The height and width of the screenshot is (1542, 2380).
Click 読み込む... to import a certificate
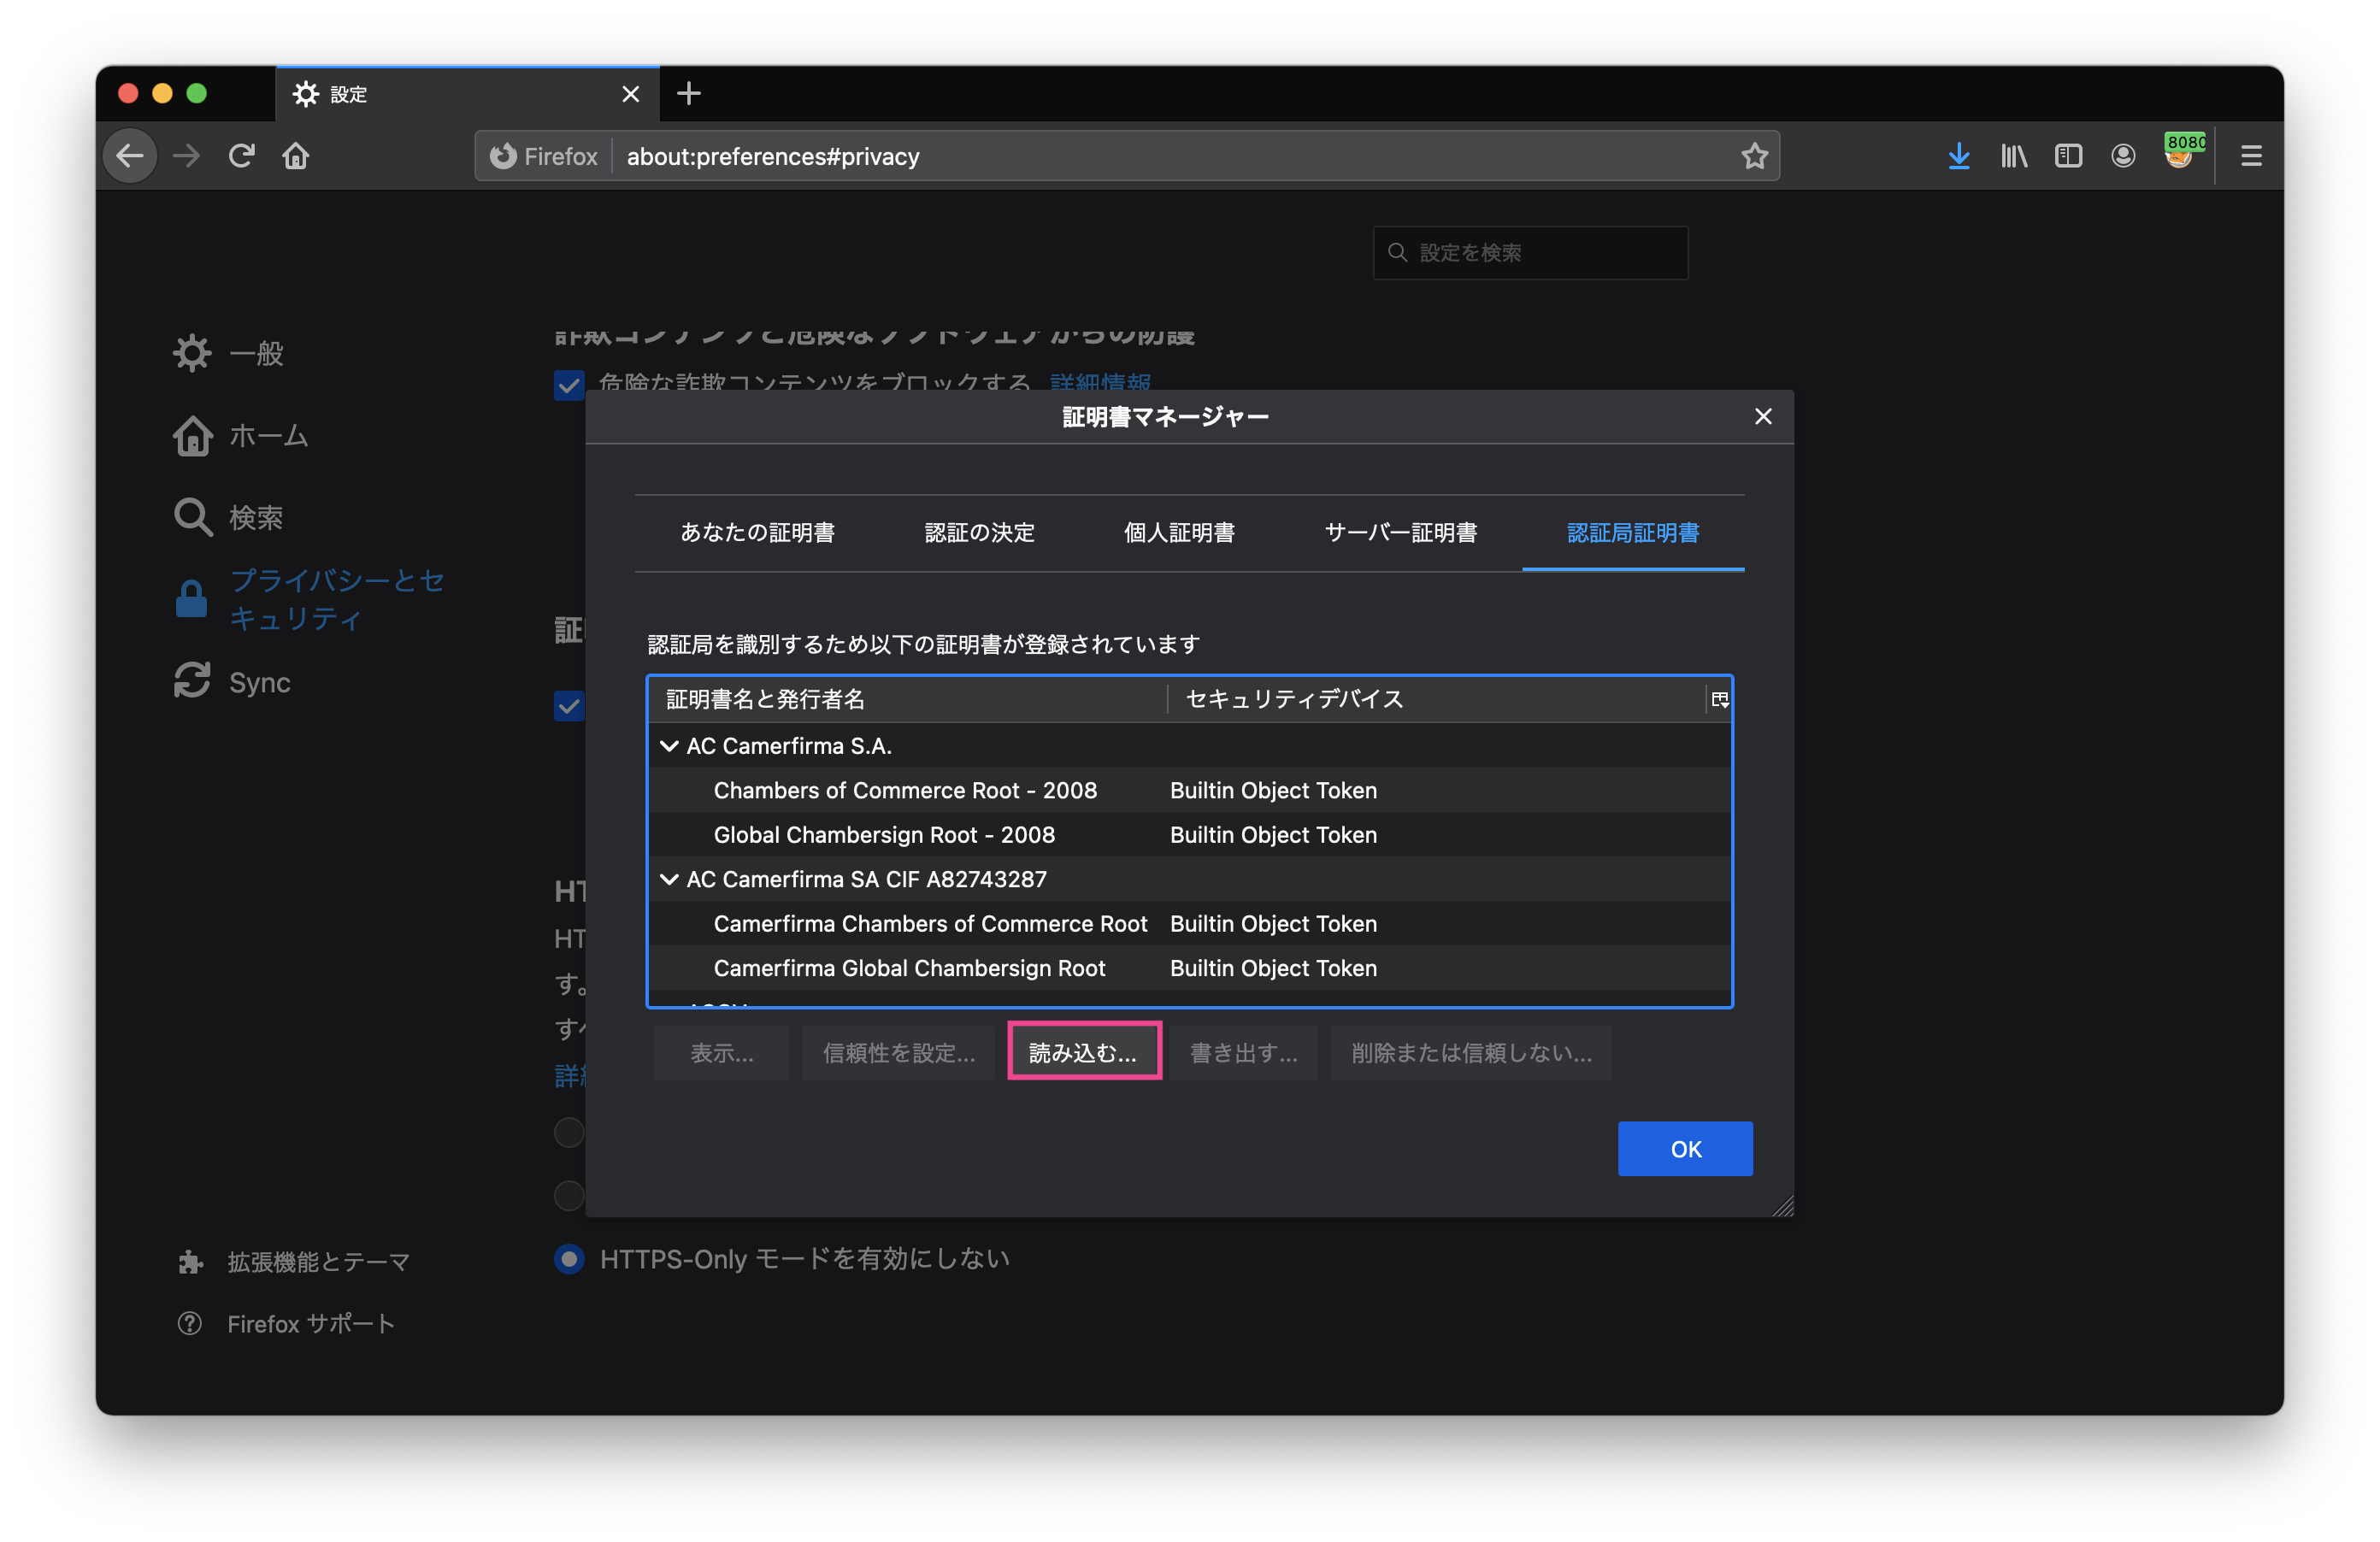[1084, 1053]
